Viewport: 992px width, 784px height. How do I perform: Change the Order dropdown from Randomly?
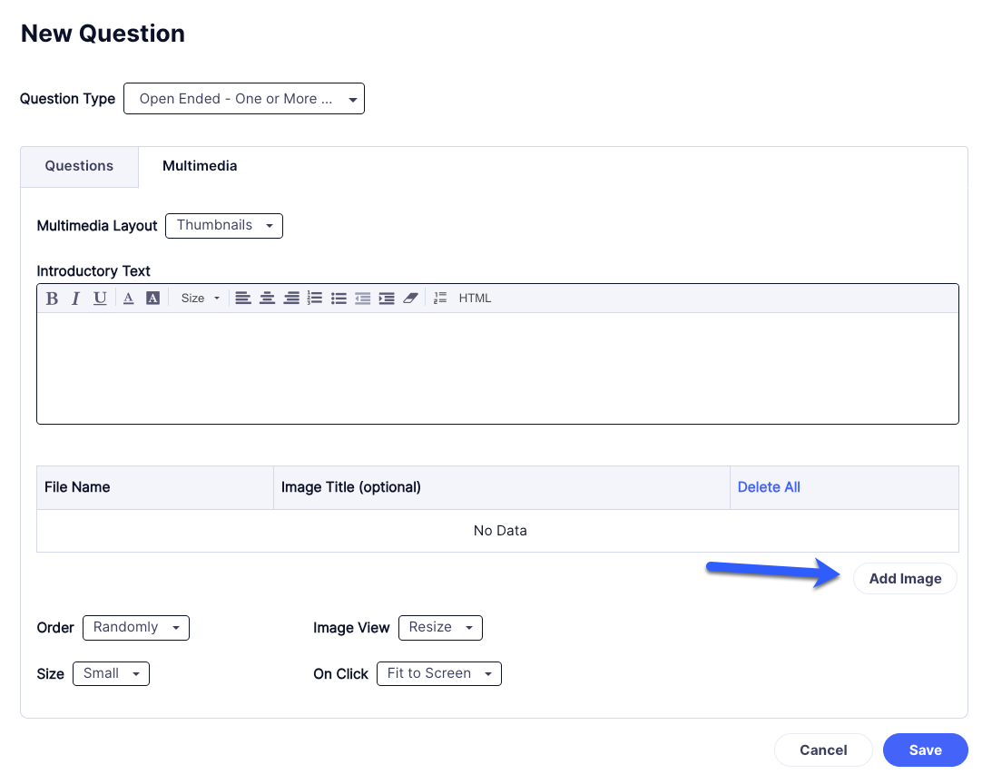click(x=135, y=628)
